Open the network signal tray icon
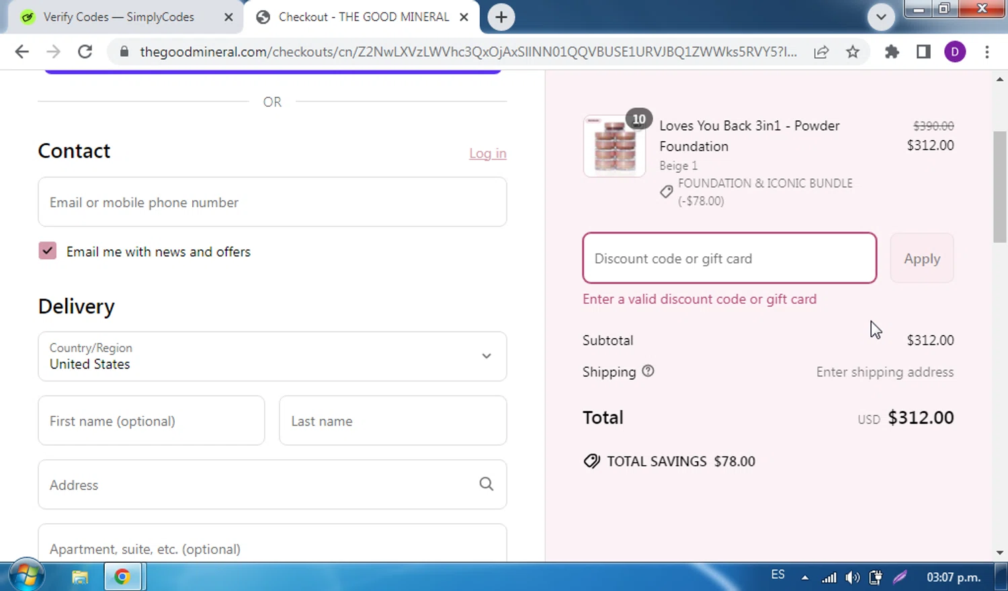1008x591 pixels. tap(829, 578)
